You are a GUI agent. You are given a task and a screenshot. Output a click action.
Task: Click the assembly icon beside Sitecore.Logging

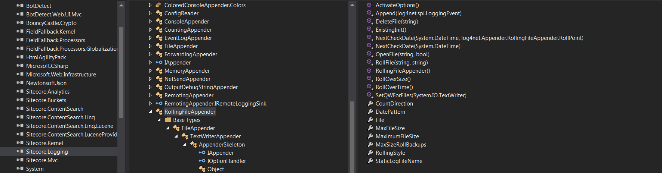tap(20, 151)
